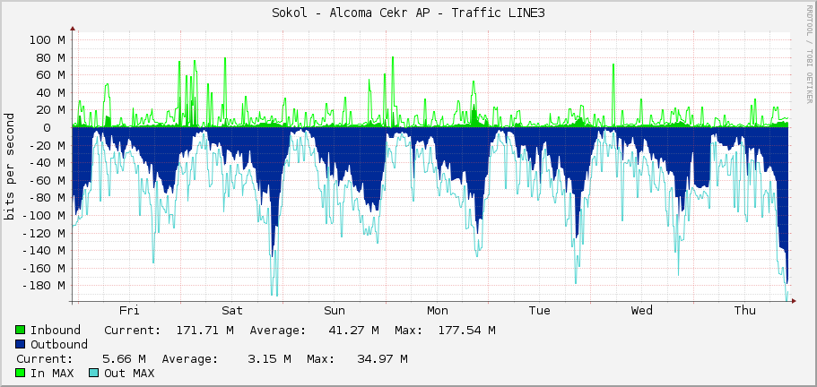Click the inbound current value 171.71 M
This screenshot has width=817, height=387.
tap(205, 331)
